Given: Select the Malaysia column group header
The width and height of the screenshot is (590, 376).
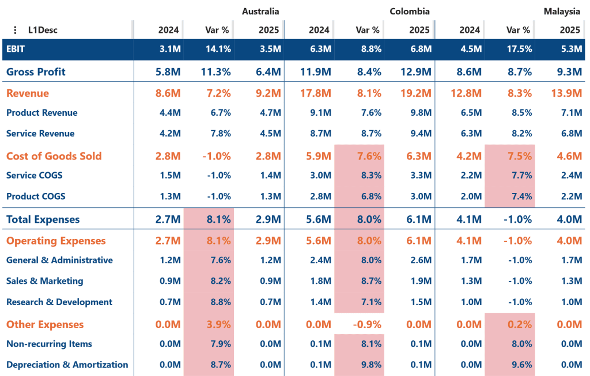Looking at the screenshot, I should [x=562, y=12].
